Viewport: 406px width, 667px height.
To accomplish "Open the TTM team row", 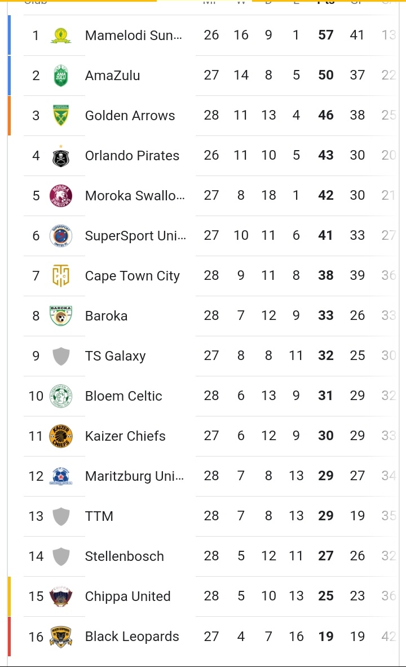I will (x=99, y=516).
